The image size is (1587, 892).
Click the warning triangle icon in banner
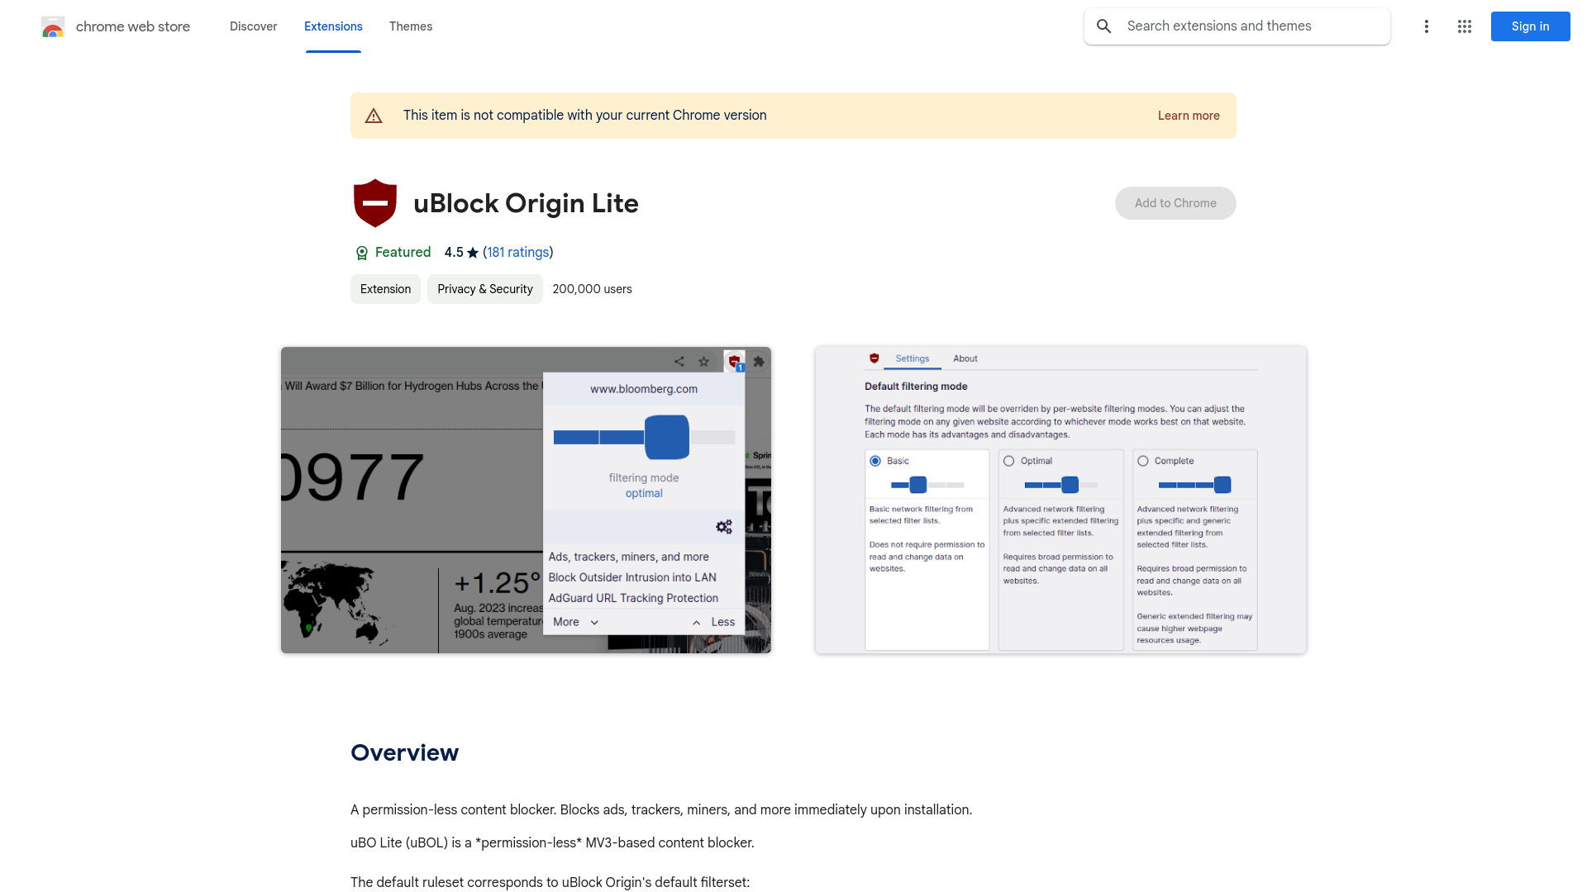point(374,116)
